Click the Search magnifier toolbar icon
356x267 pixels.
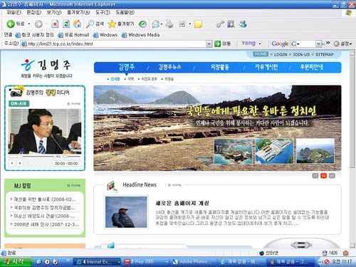[x=90, y=23]
